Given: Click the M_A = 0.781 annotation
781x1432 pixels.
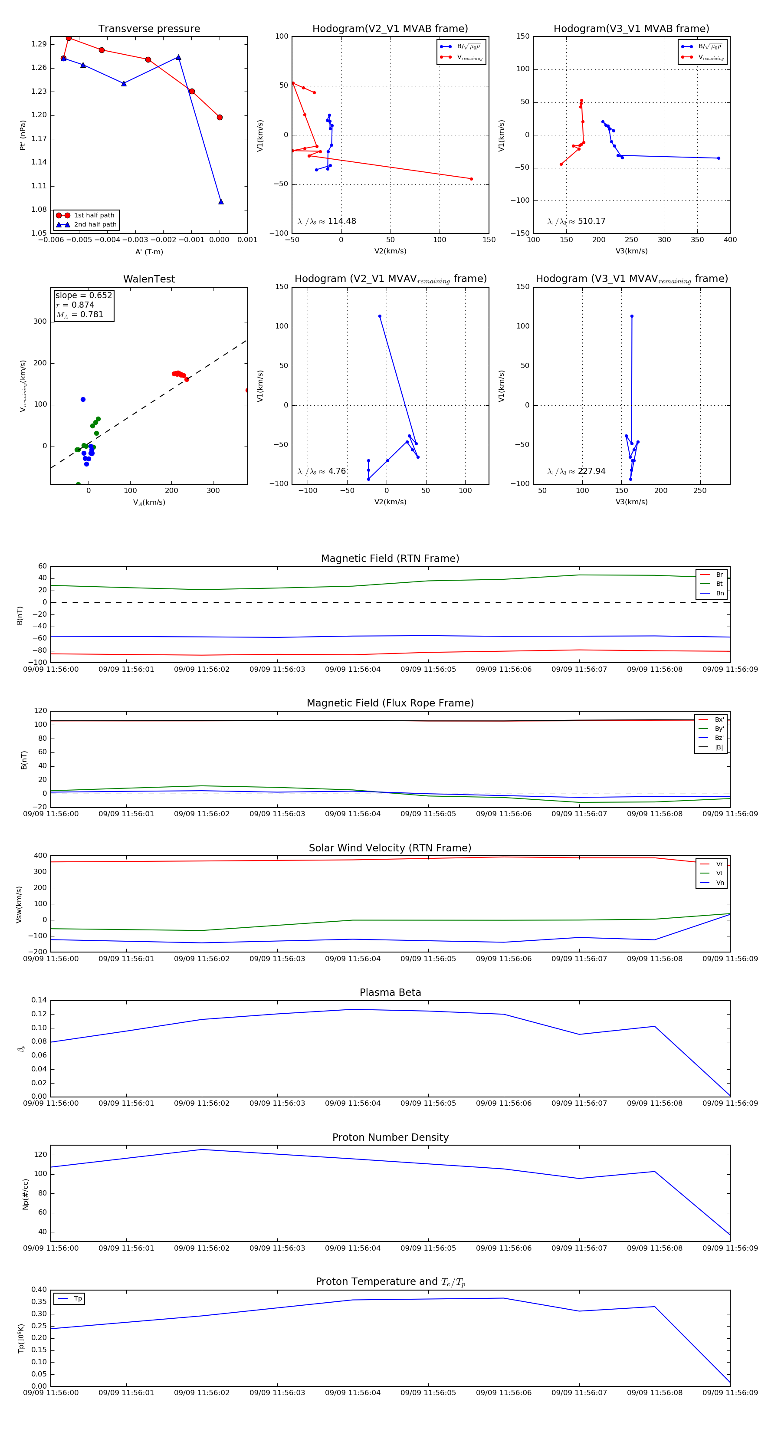Looking at the screenshot, I should [79, 315].
